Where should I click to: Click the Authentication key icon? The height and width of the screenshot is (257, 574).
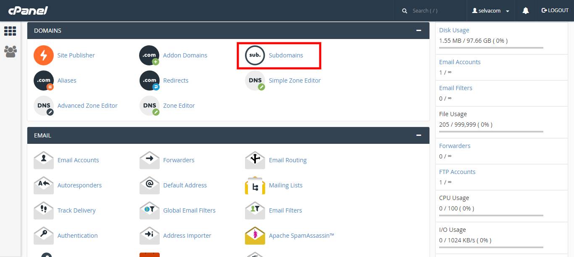coord(44,236)
